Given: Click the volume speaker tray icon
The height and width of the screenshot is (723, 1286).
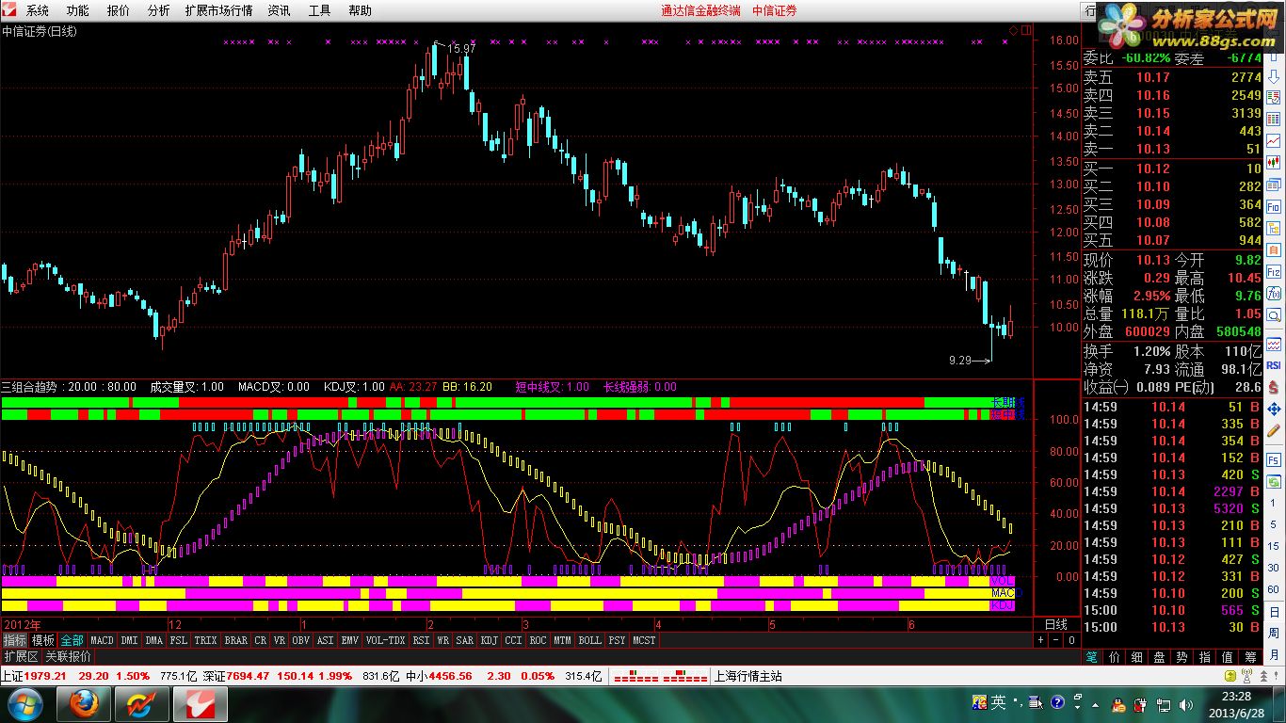Looking at the screenshot, I should pos(1185,705).
